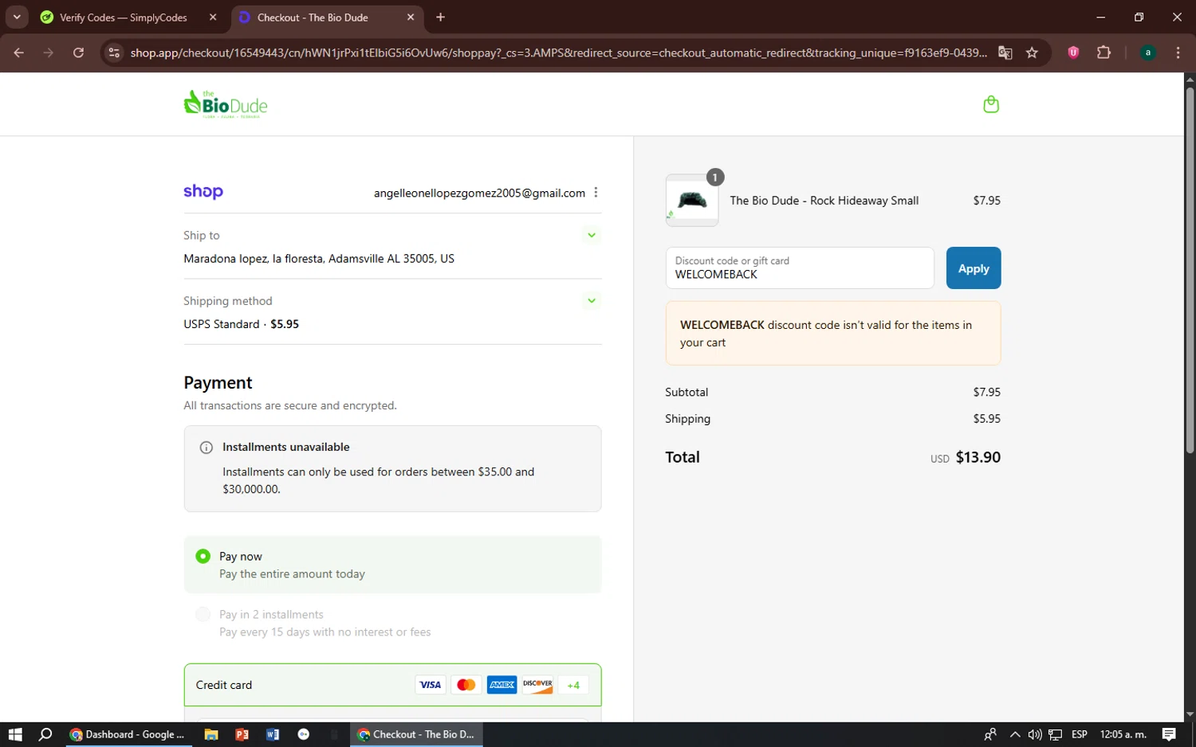Translate this page icon
This screenshot has width=1196, height=747.
click(x=1005, y=53)
